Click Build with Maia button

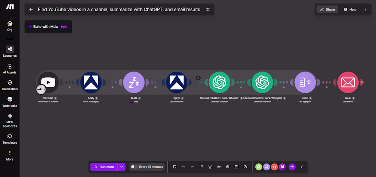pyautogui.click(x=48, y=27)
